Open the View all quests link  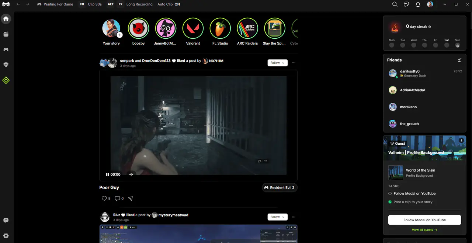pos(424,230)
